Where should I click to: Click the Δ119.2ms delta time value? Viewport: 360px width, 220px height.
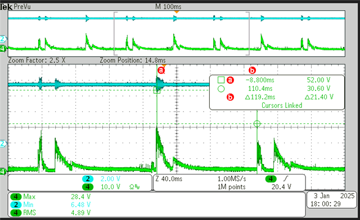point(260,97)
